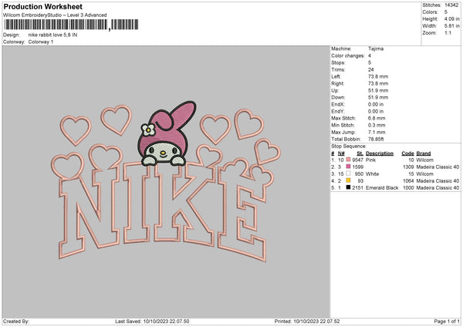Click the Brand column header
The width and height of the screenshot is (463, 327).
[424, 153]
